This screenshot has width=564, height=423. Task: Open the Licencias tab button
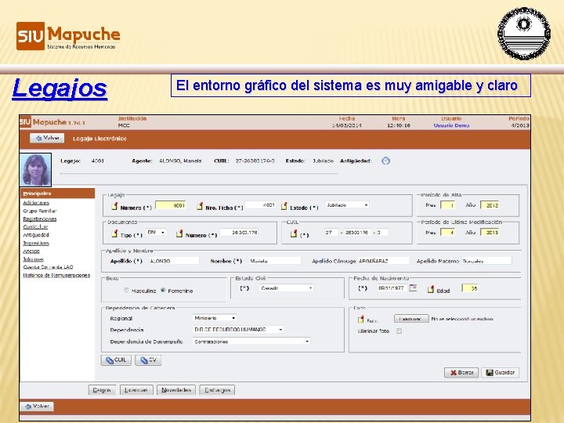click(x=136, y=390)
